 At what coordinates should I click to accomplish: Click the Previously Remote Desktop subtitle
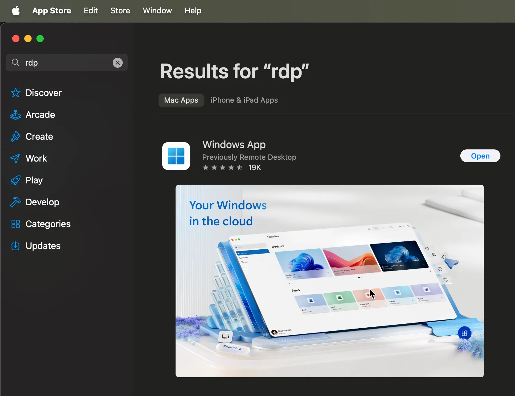click(x=249, y=157)
